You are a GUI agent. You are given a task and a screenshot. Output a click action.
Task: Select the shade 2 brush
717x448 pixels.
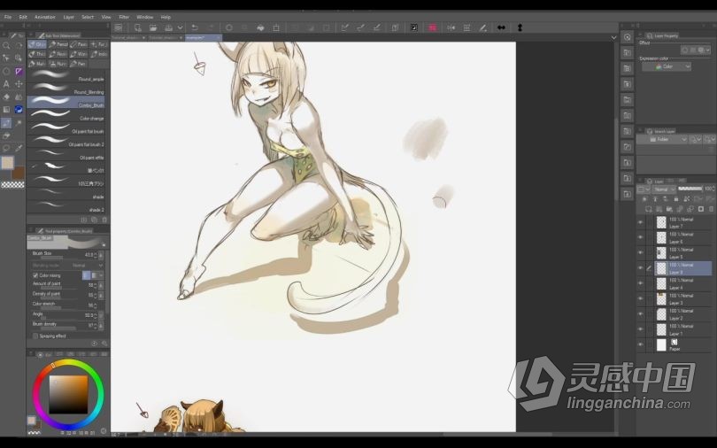[66, 206]
